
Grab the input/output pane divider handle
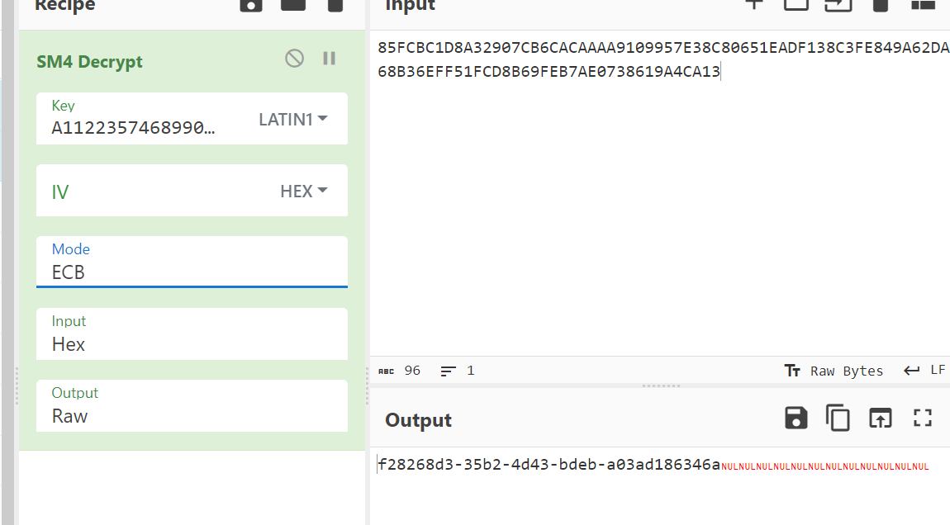tap(661, 385)
